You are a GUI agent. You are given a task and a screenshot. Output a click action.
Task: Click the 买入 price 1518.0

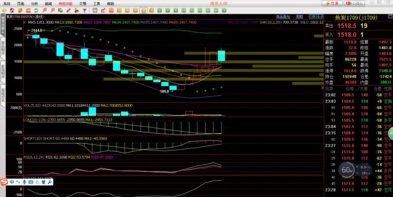click(x=346, y=34)
